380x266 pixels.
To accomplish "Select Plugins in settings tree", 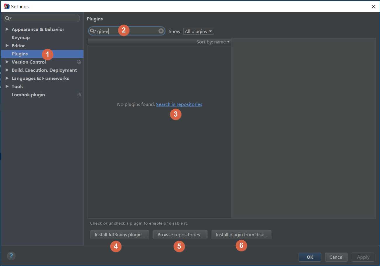I will 42,54.
